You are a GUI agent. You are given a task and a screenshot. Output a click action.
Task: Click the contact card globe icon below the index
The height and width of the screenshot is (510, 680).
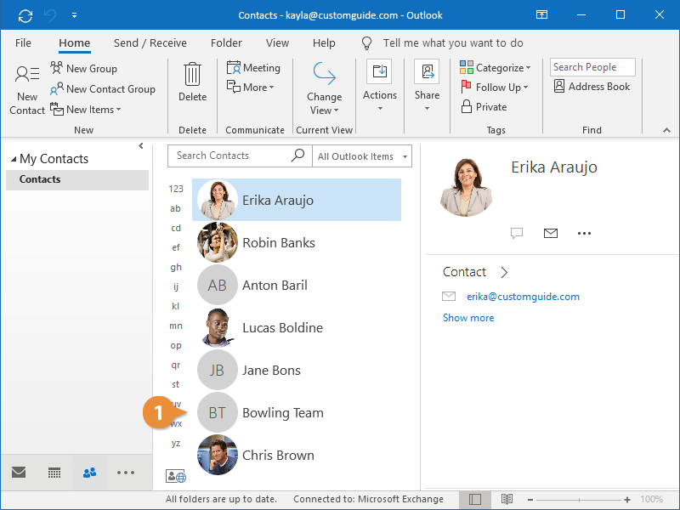(x=176, y=476)
